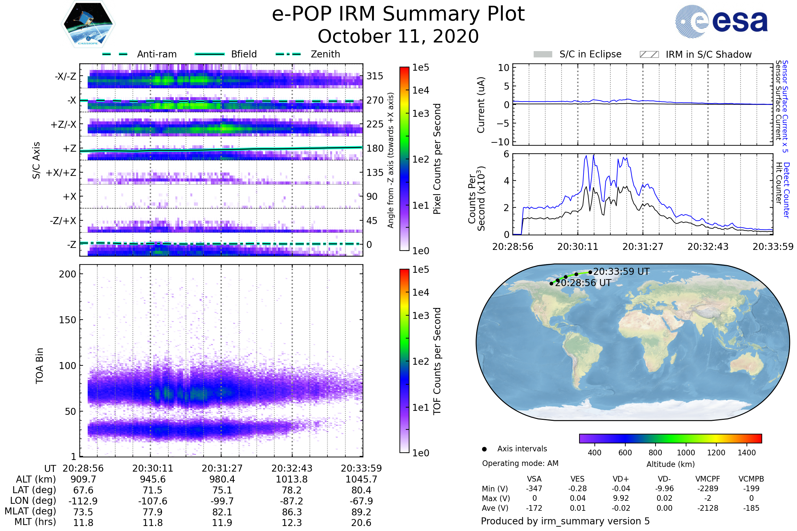The image size is (797, 531).
Task: Click the 20:28:56 UT track start label on map
Action: pos(583,283)
